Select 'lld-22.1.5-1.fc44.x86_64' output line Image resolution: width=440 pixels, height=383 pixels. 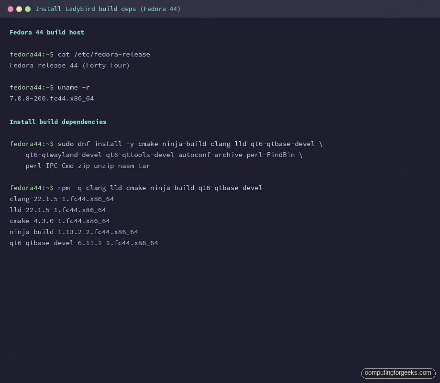[58, 210]
